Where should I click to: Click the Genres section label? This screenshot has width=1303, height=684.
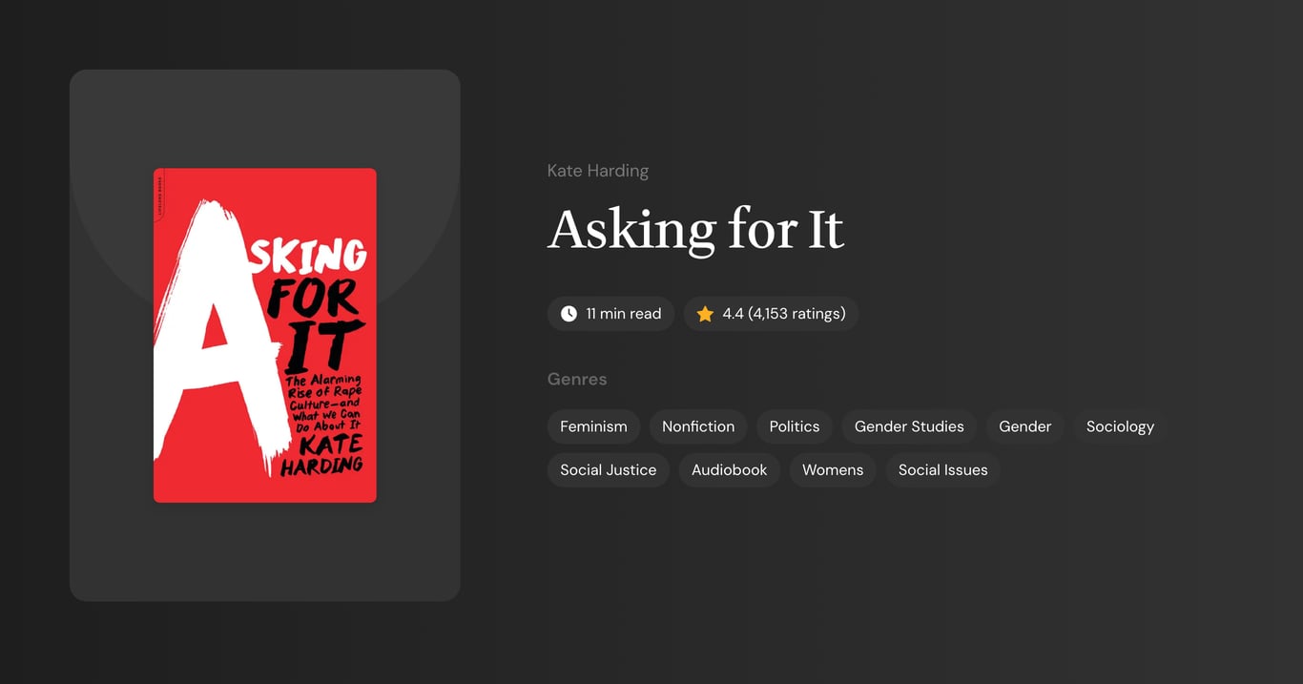pyautogui.click(x=577, y=379)
